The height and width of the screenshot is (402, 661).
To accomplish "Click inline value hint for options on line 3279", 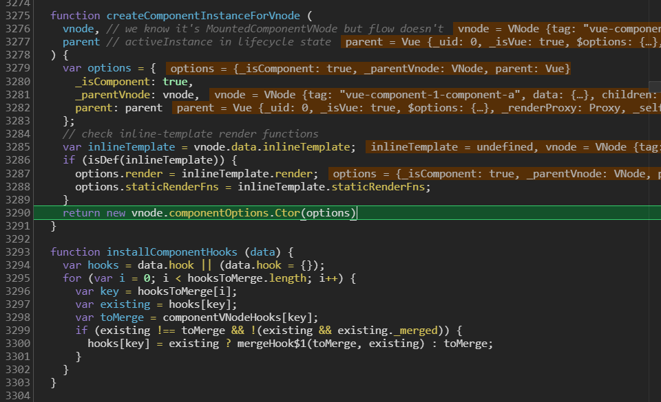I will point(368,69).
